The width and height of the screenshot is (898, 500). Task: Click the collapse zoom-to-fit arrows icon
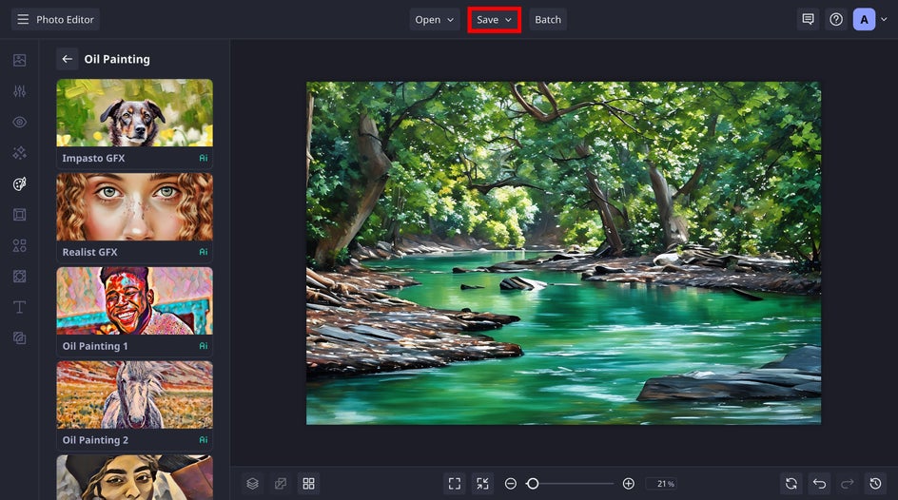click(x=483, y=484)
